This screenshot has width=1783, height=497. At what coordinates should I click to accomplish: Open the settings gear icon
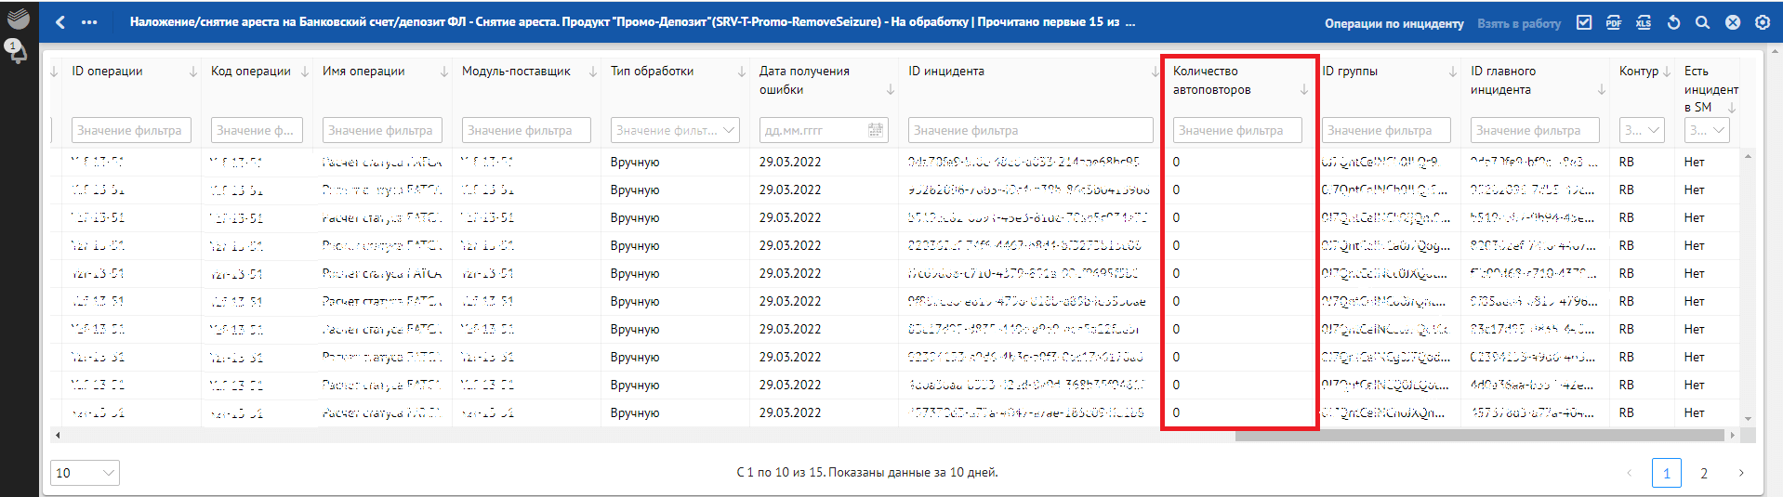[1763, 22]
